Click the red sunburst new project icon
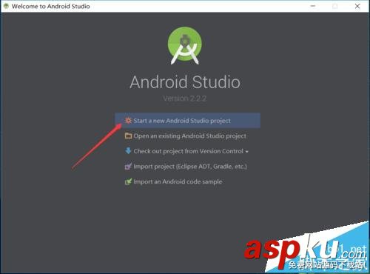The height and width of the screenshot is (274, 370). 128,121
